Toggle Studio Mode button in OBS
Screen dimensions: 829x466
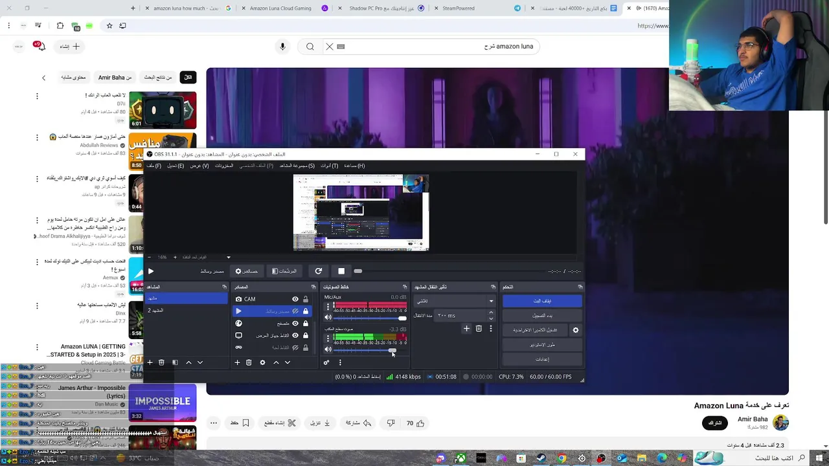click(x=542, y=344)
